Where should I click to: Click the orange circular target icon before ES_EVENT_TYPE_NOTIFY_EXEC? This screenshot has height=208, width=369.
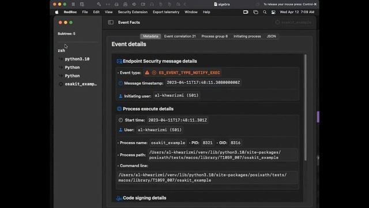tap(154, 73)
